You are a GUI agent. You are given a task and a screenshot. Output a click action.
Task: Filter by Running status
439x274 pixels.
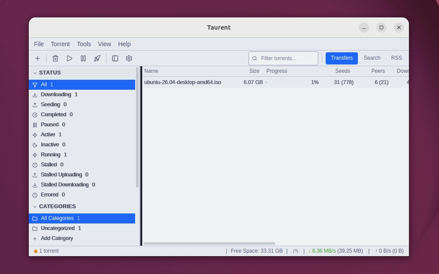(x=82, y=155)
